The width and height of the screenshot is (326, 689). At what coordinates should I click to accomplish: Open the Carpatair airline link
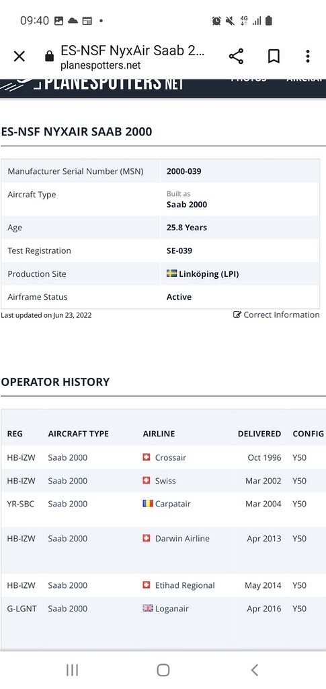(173, 504)
